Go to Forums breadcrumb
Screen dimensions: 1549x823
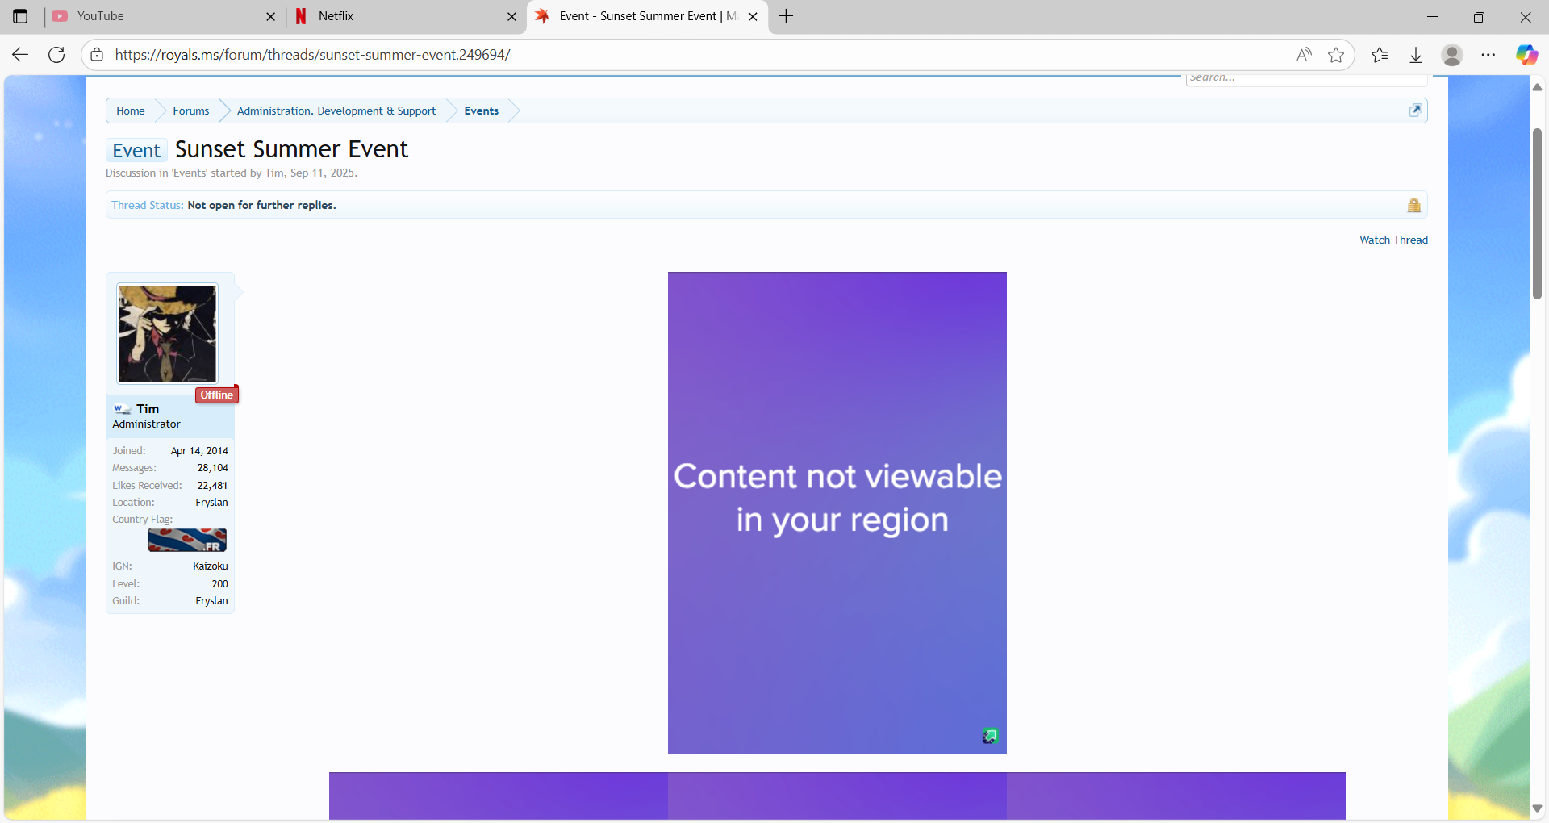pyautogui.click(x=190, y=111)
